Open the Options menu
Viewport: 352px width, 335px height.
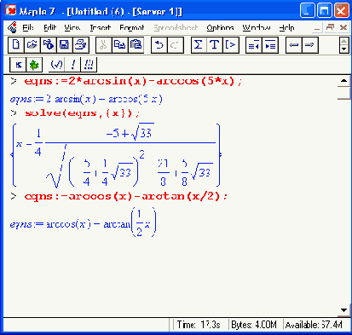tap(220, 28)
